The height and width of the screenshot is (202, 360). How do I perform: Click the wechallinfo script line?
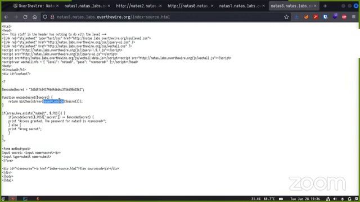click(70, 62)
